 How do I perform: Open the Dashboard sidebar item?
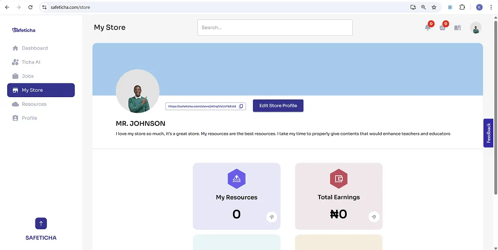(41, 48)
